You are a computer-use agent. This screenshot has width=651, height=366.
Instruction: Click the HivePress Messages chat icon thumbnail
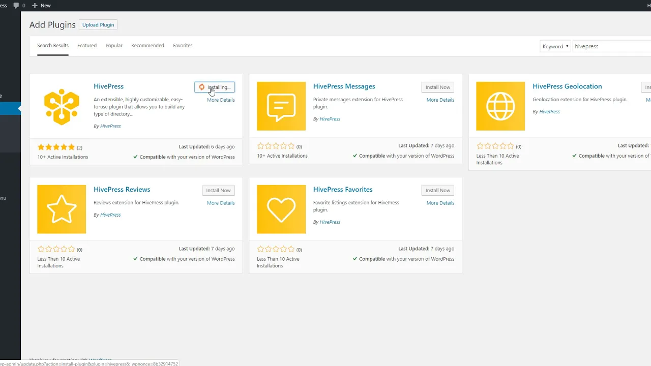pos(281,106)
